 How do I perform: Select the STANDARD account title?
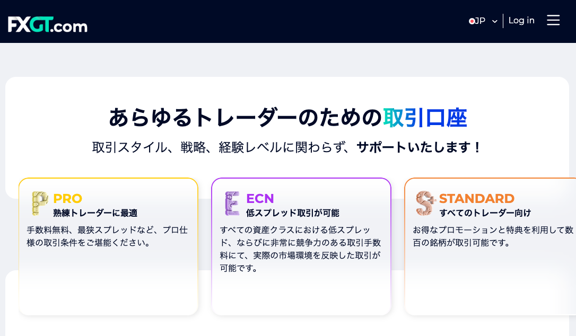click(x=477, y=198)
